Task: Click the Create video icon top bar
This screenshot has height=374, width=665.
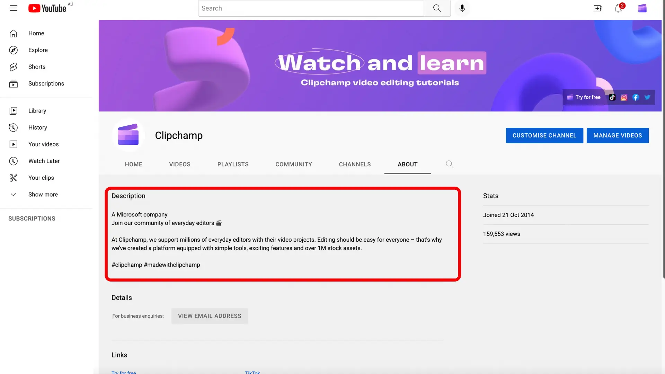Action: (598, 8)
